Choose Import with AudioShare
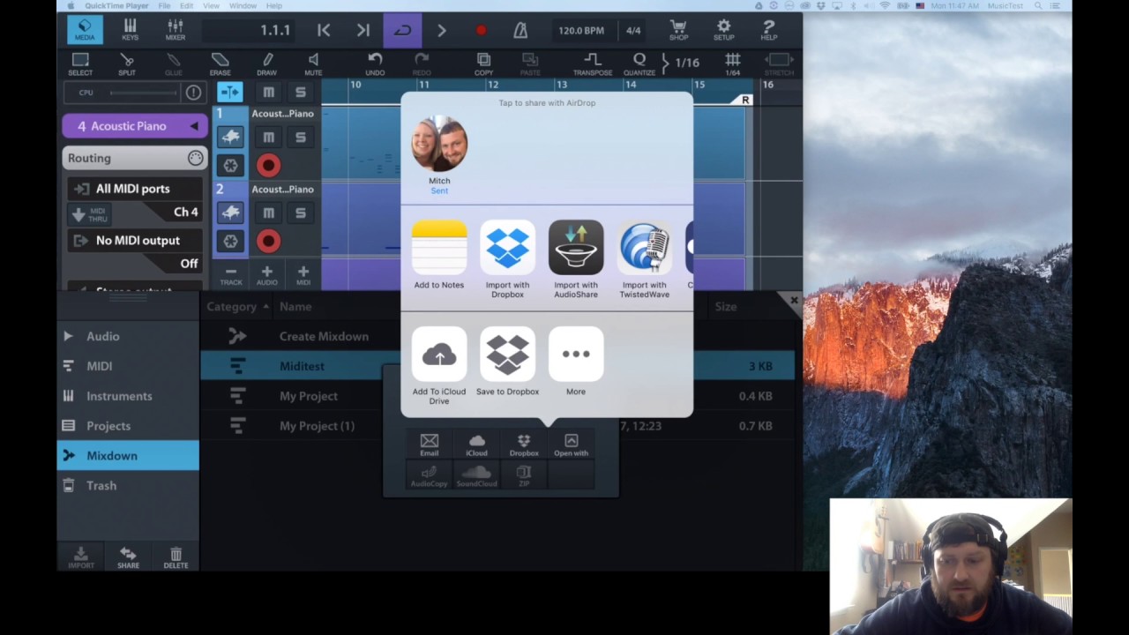This screenshot has height=635, width=1129. coord(576,259)
